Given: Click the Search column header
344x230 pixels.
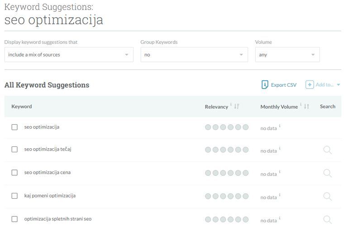Looking at the screenshot, I should [328, 107].
